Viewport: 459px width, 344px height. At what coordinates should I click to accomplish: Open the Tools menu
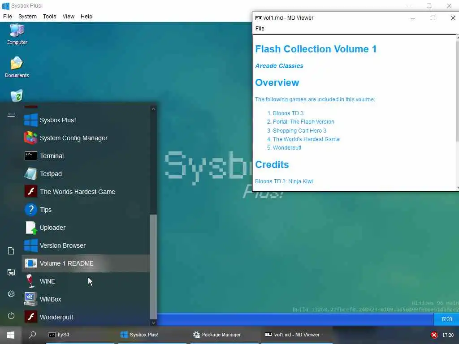click(49, 17)
